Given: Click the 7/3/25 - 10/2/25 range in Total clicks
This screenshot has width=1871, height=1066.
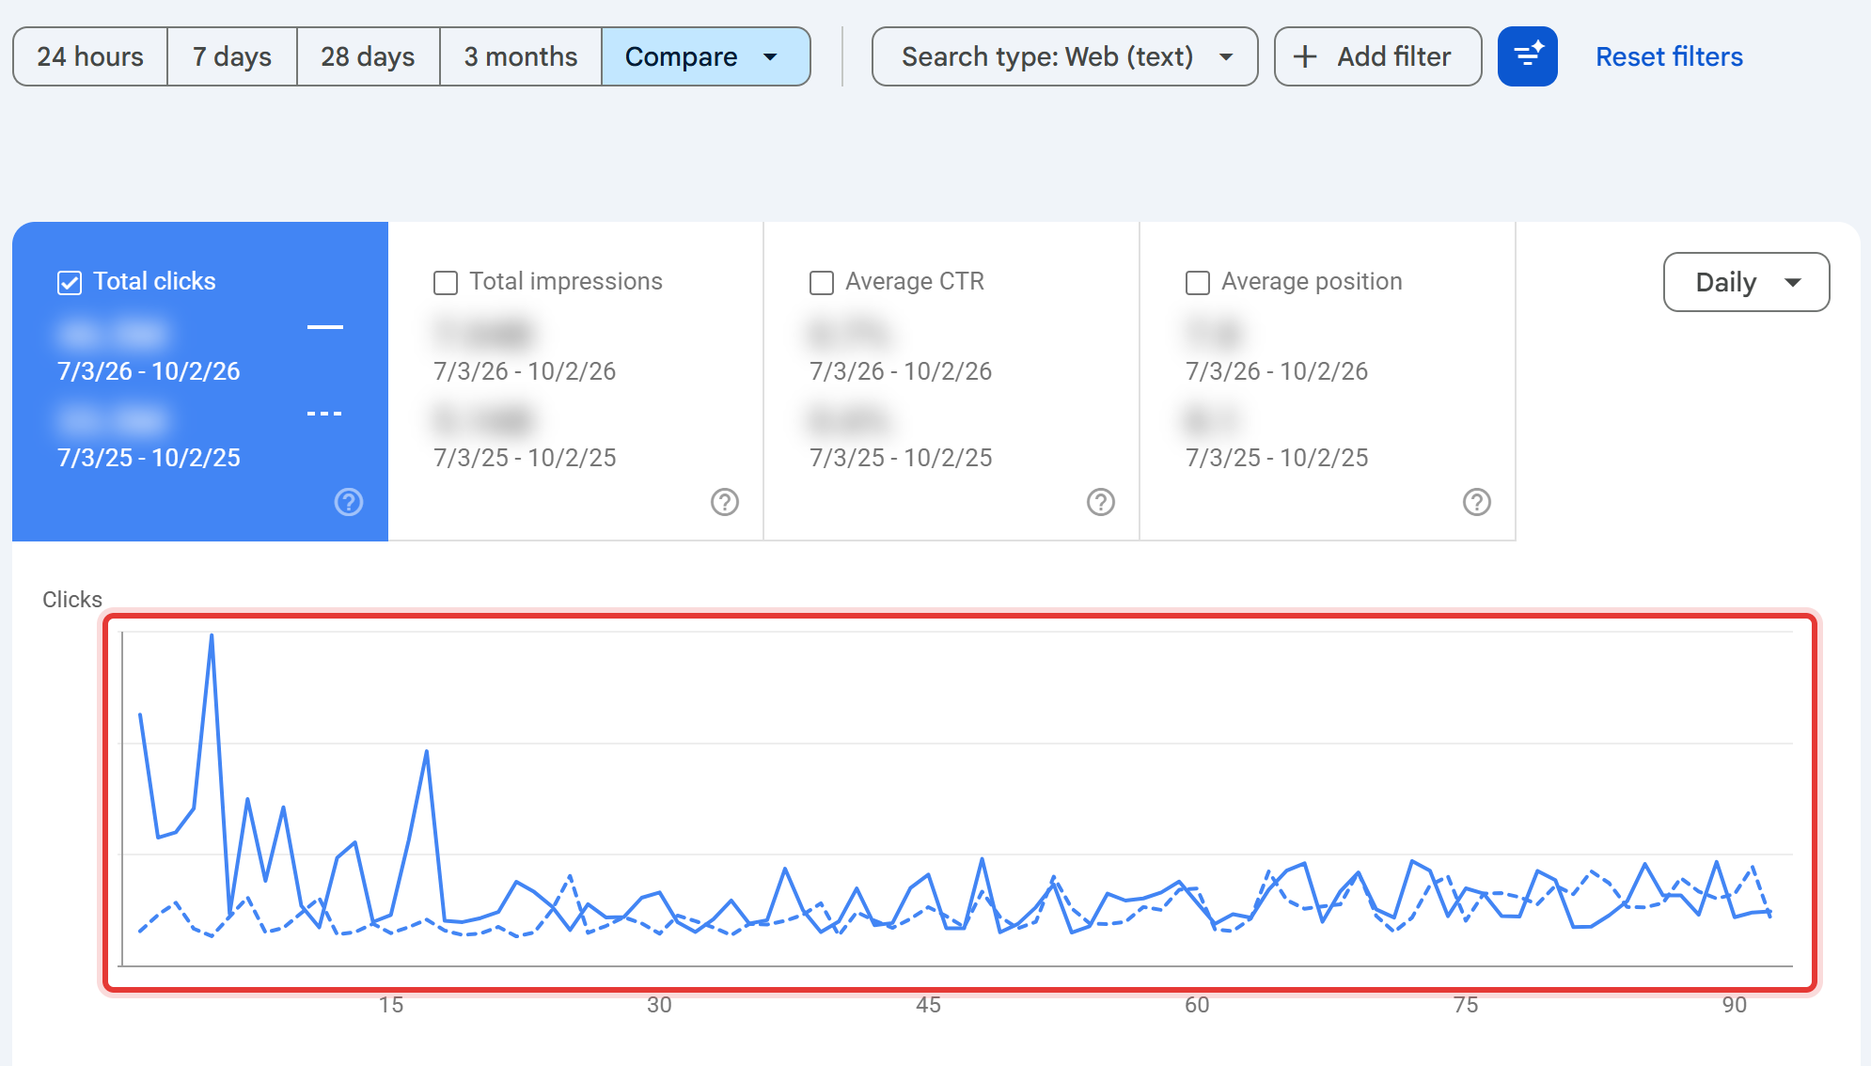Looking at the screenshot, I should point(149,458).
